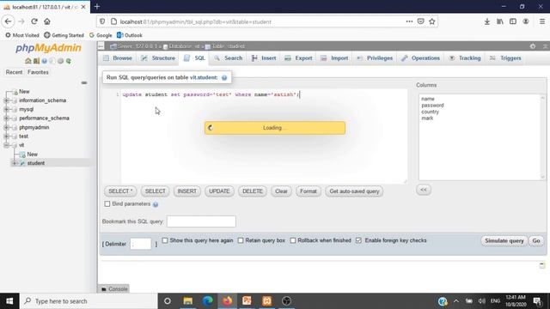Image resolution: width=550 pixels, height=309 pixels.
Task: Open Firefox account icon
Action: pyautogui.click(x=525, y=21)
